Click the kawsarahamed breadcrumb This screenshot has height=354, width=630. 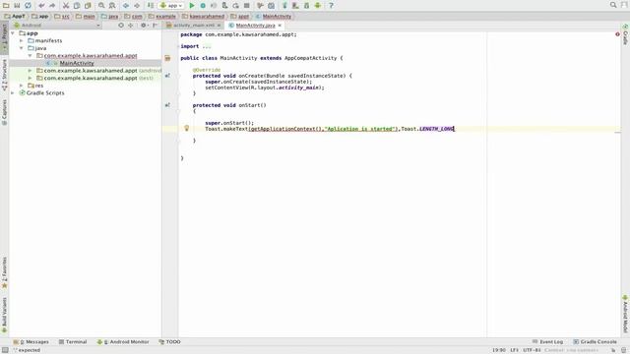(204, 16)
